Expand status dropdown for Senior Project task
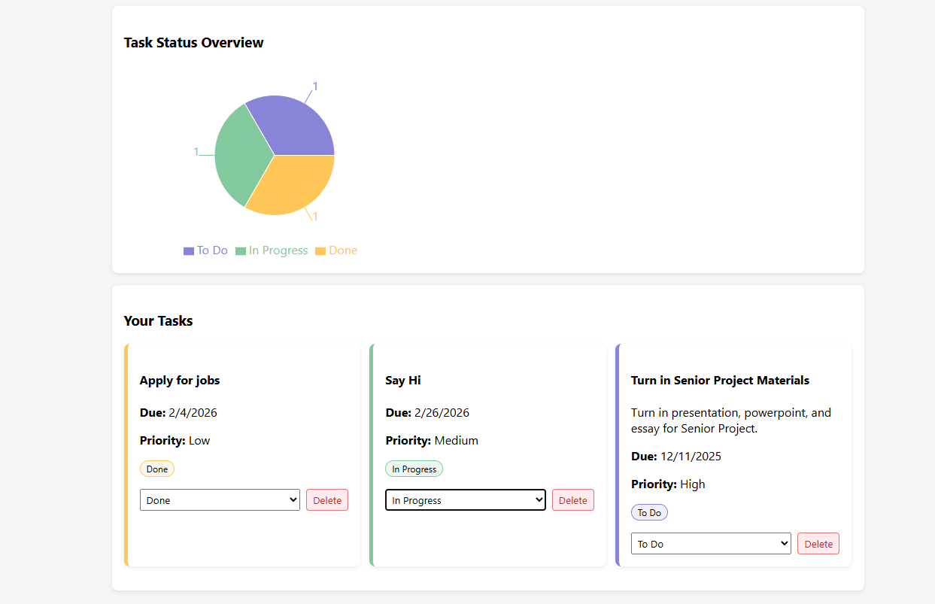935x604 pixels. click(x=711, y=544)
